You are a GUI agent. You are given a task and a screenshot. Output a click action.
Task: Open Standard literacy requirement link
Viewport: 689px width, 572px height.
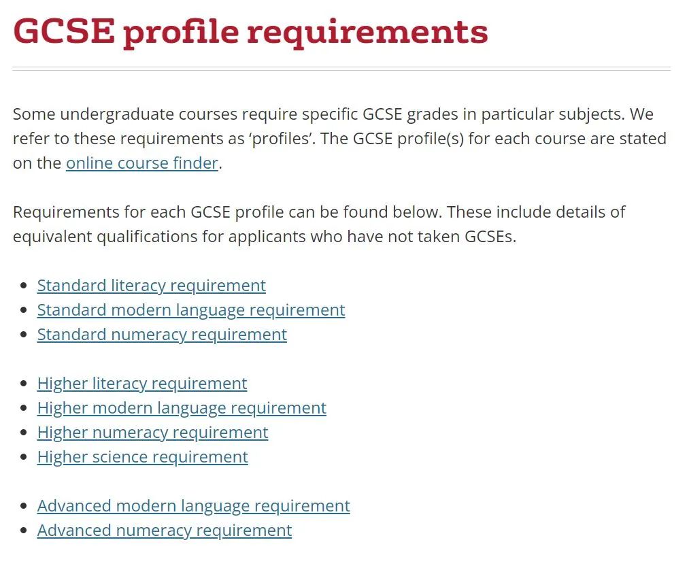[x=151, y=286]
